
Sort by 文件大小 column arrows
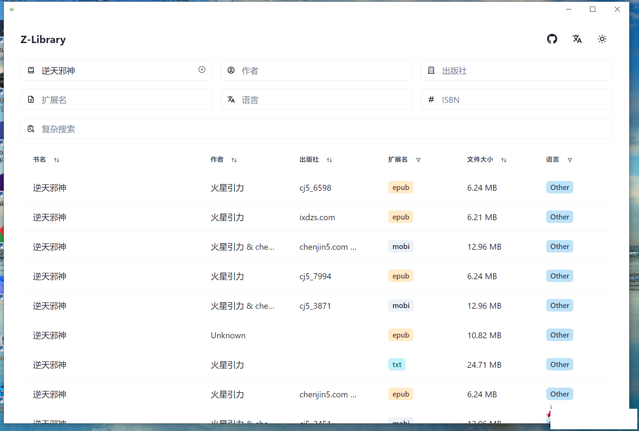click(504, 160)
